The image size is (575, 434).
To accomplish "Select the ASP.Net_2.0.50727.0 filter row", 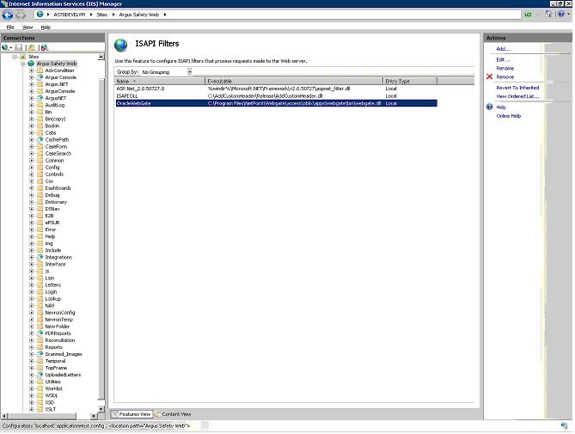I will [x=276, y=89].
